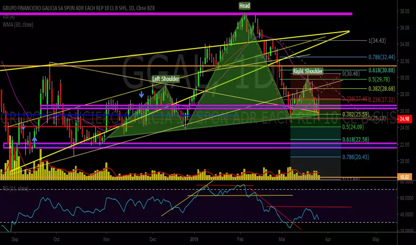Click 38.00 on the price axis

coord(404,11)
